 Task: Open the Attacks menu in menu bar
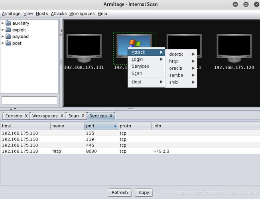click(x=59, y=14)
